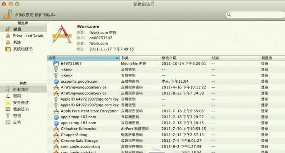The width and height of the screenshot is (285, 153).
Task: Click the account value p400253547
Action: click(x=101, y=38)
